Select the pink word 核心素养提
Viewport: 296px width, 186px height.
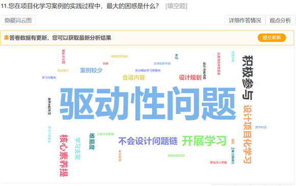[x=64, y=155]
